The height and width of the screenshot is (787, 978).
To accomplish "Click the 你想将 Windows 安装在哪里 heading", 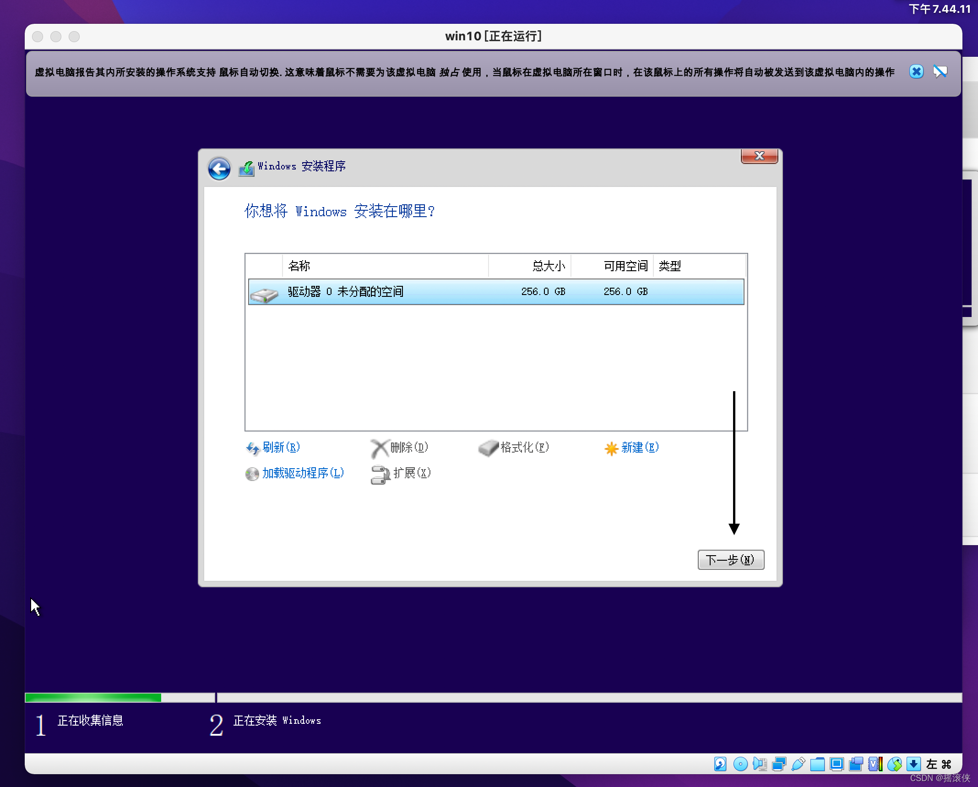I will (340, 211).
